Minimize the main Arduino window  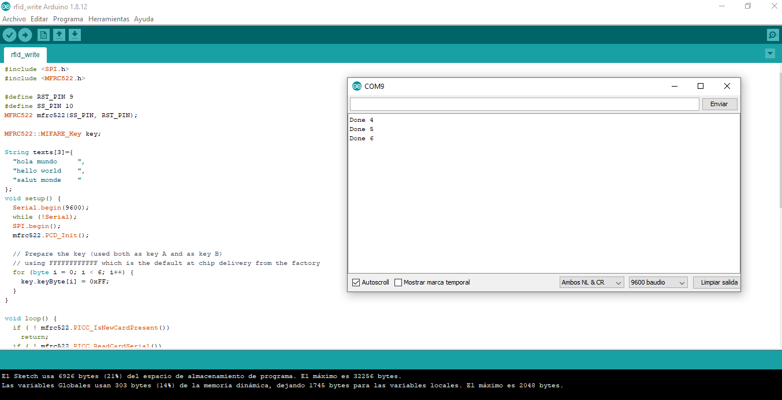coord(722,6)
